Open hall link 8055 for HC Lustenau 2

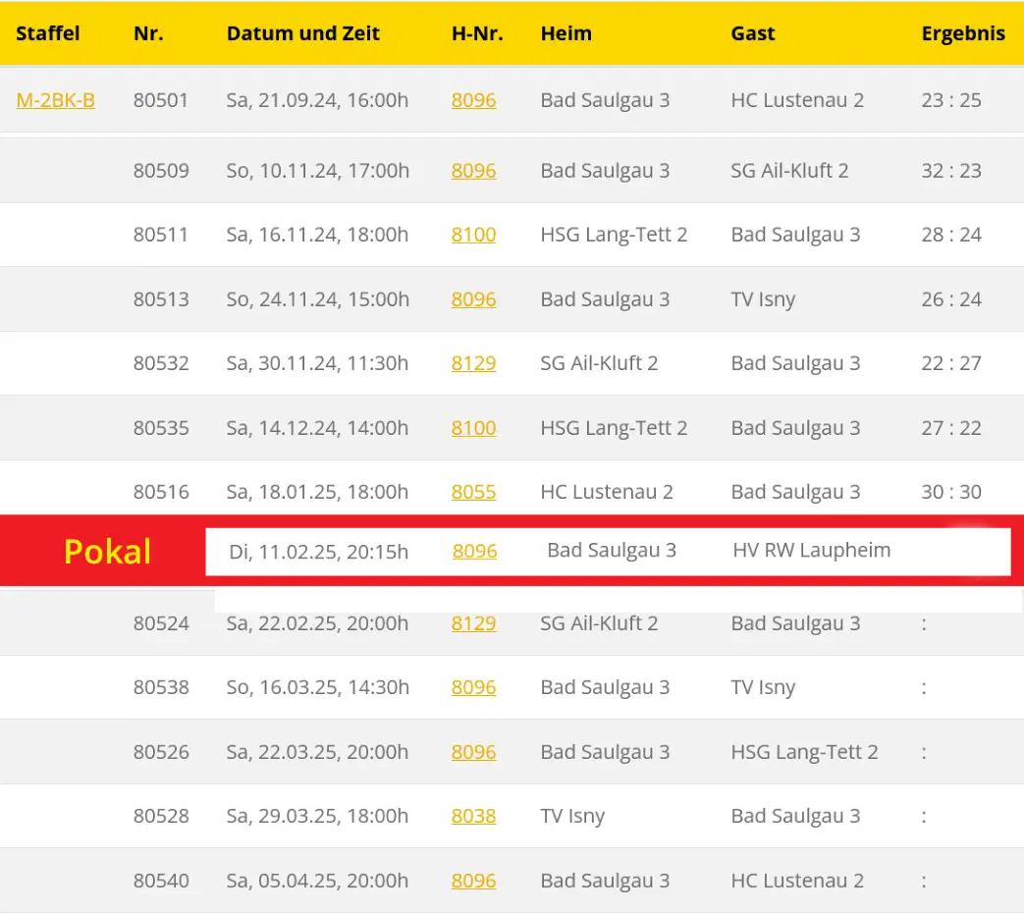pyautogui.click(x=473, y=492)
